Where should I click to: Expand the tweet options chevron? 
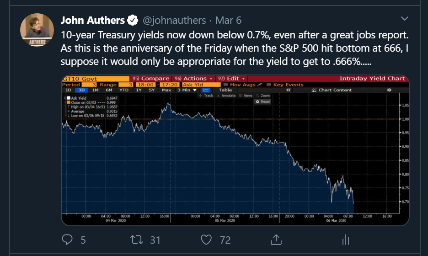(x=404, y=19)
